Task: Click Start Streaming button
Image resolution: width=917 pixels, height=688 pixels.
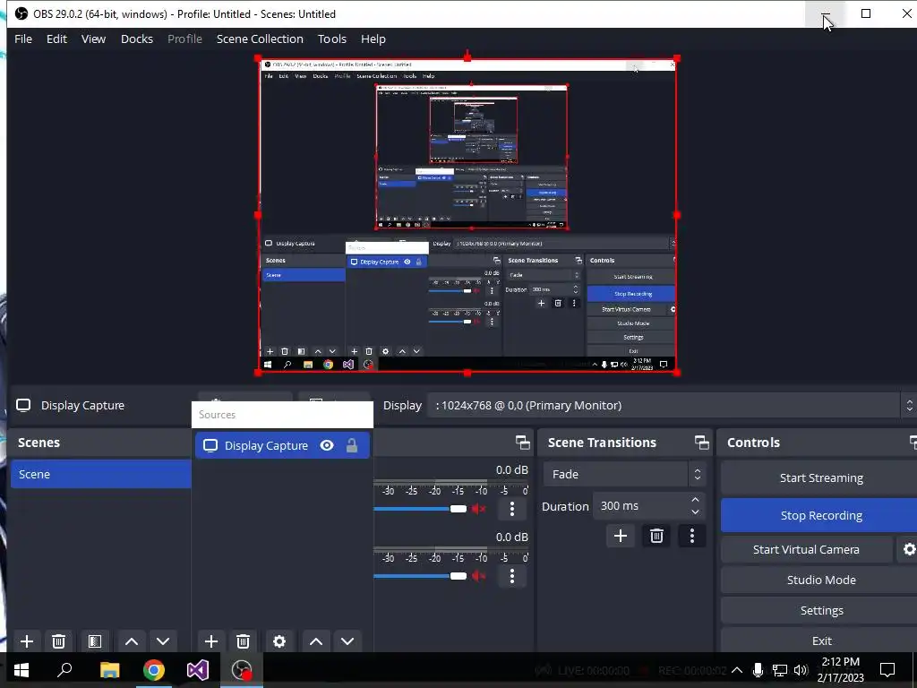Action: [x=820, y=478]
